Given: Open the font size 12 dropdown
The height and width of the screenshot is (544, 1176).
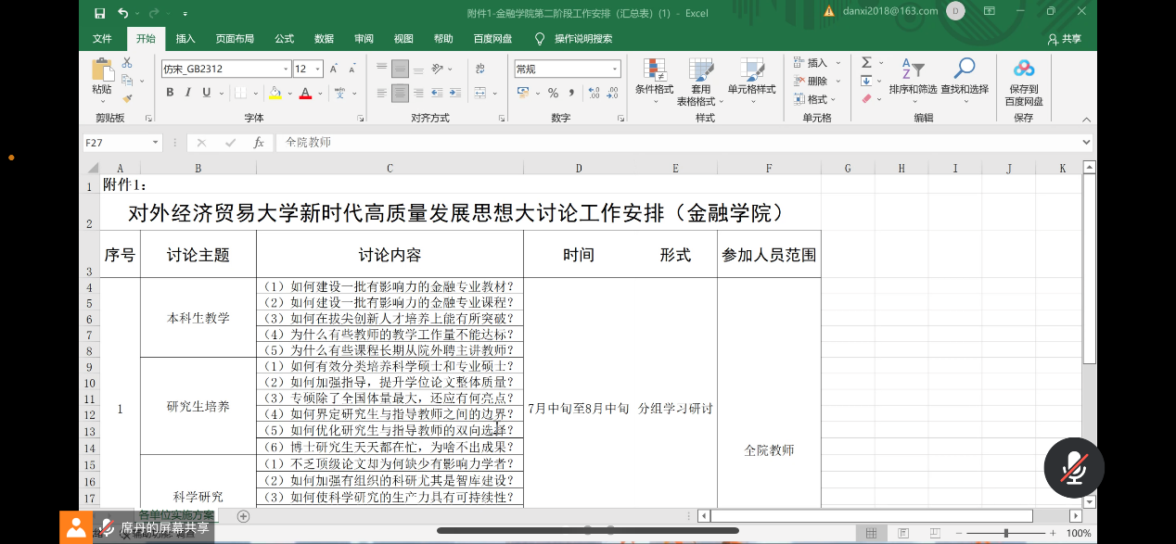Looking at the screenshot, I should pos(318,70).
